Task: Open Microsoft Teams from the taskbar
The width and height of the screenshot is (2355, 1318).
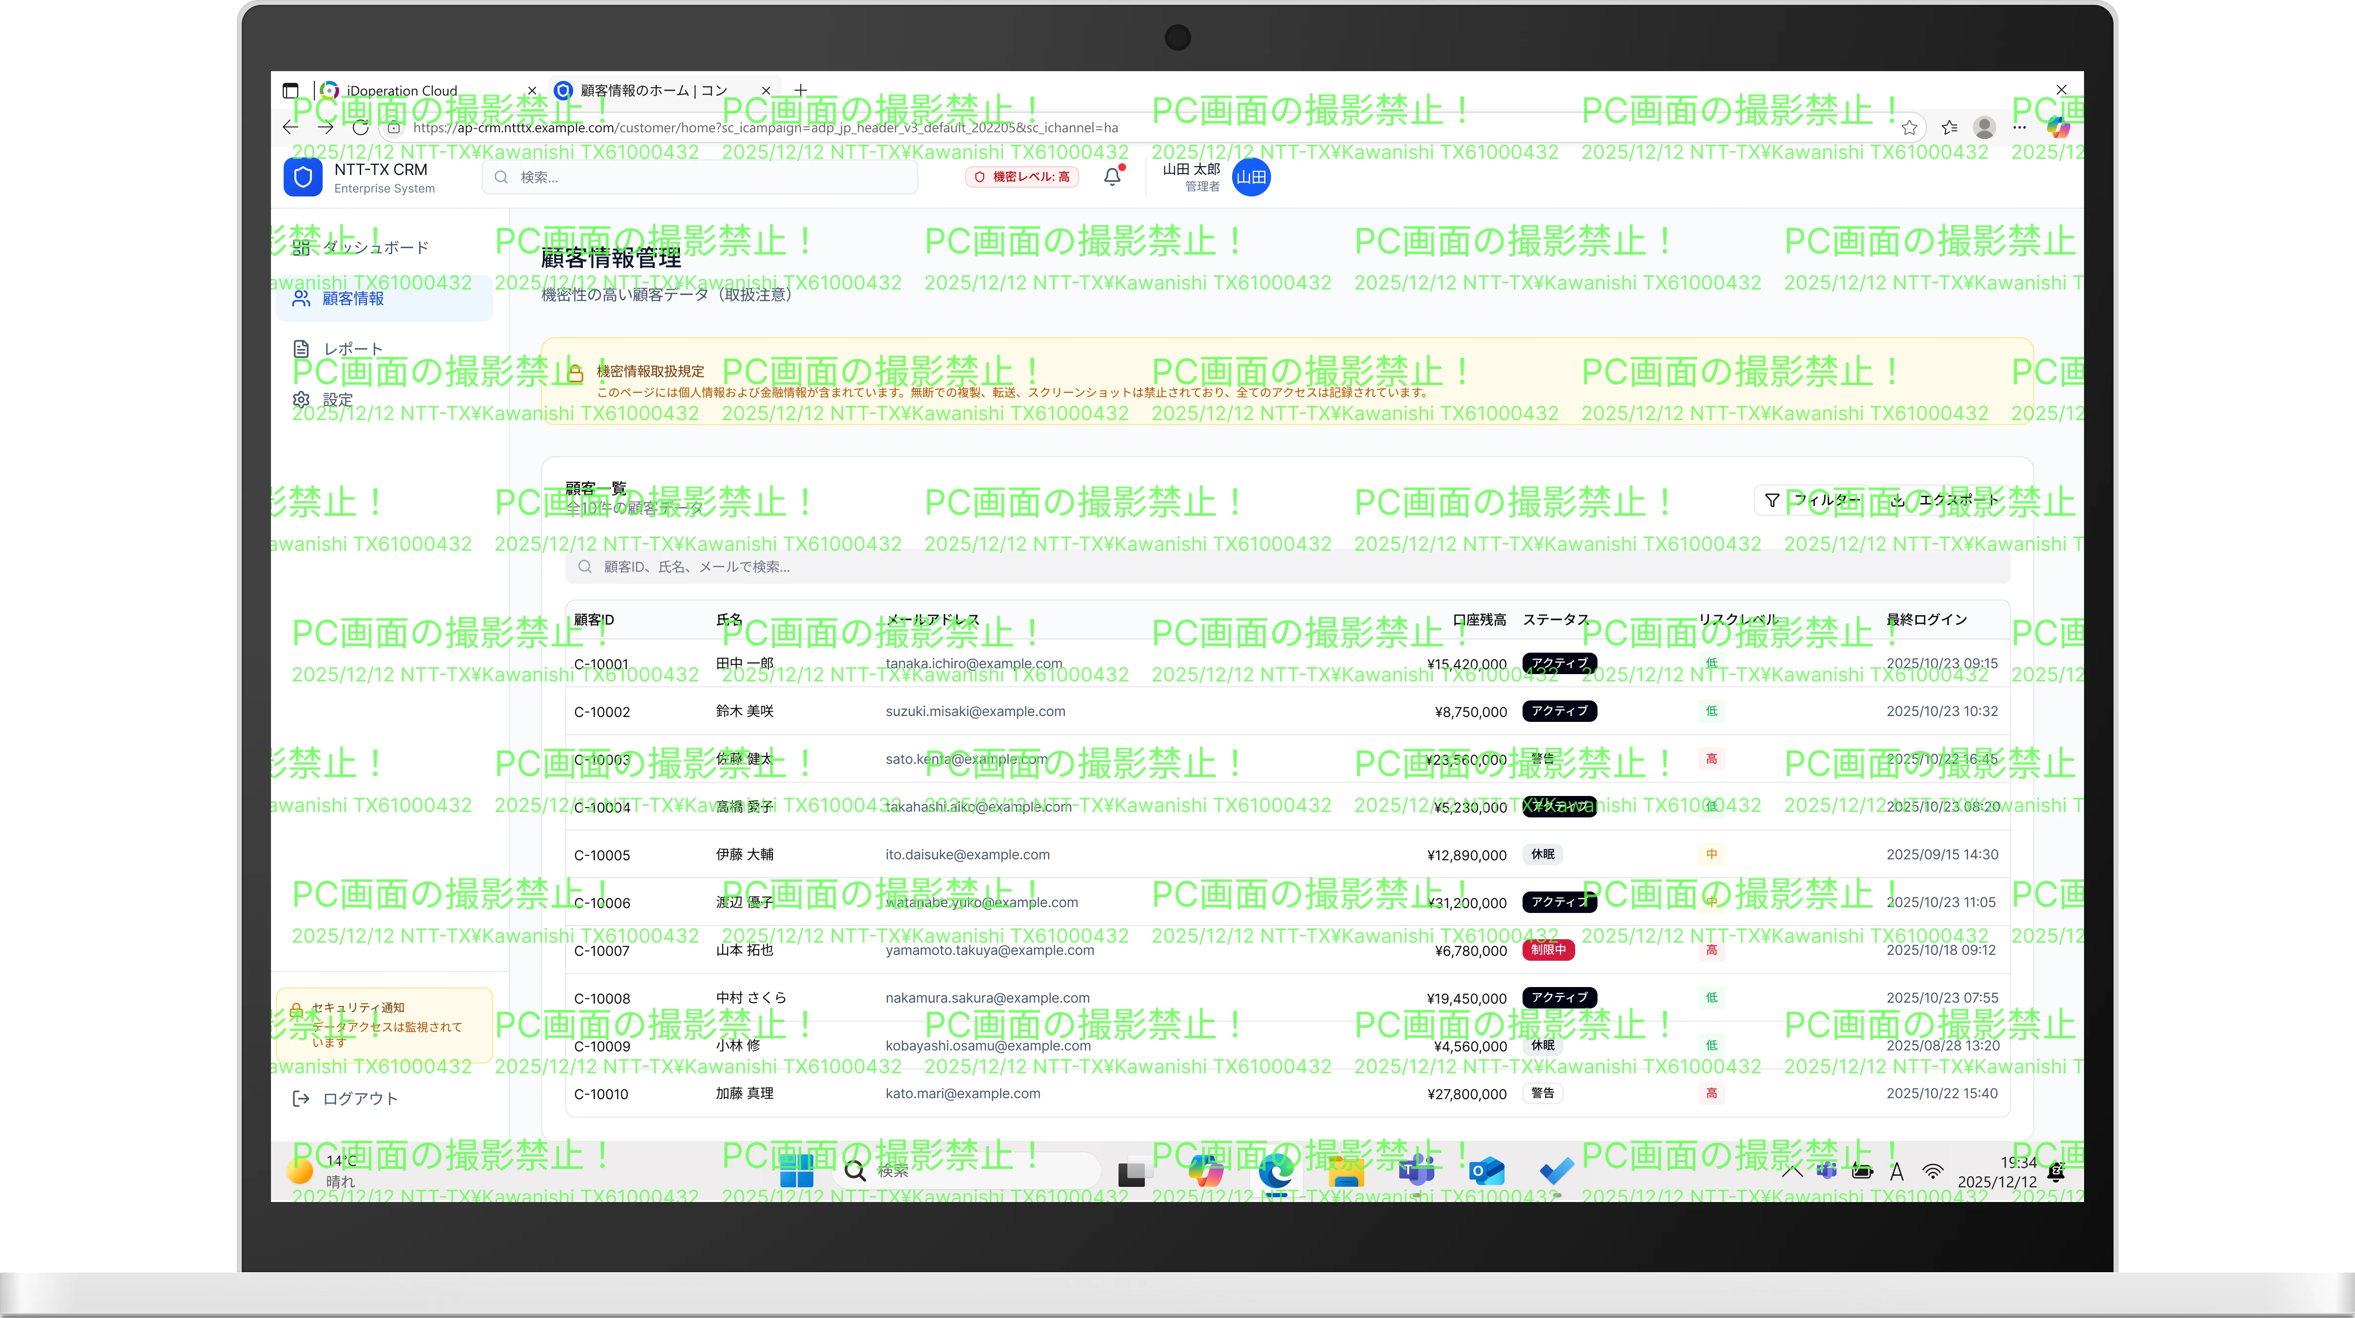Action: pos(1416,1171)
